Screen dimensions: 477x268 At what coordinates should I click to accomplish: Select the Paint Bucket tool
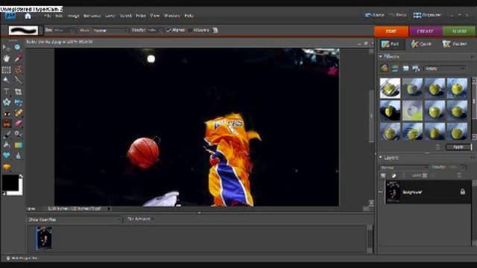pyautogui.click(x=7, y=145)
